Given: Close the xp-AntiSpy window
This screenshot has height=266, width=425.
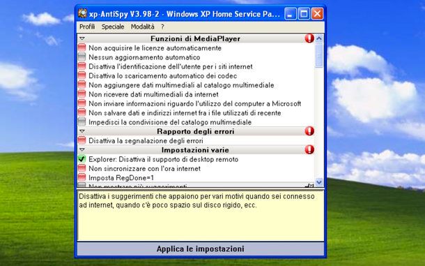Looking at the screenshot, I should point(317,13).
